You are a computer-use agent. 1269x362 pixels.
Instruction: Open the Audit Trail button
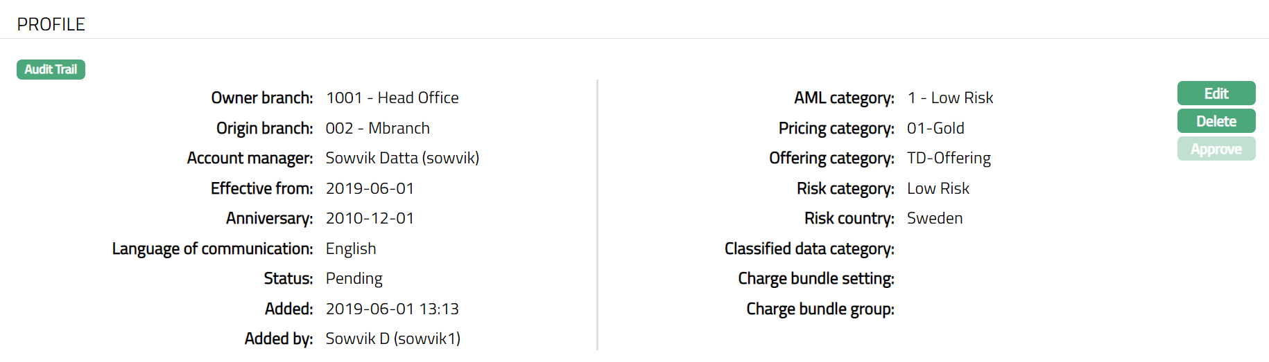coord(51,69)
